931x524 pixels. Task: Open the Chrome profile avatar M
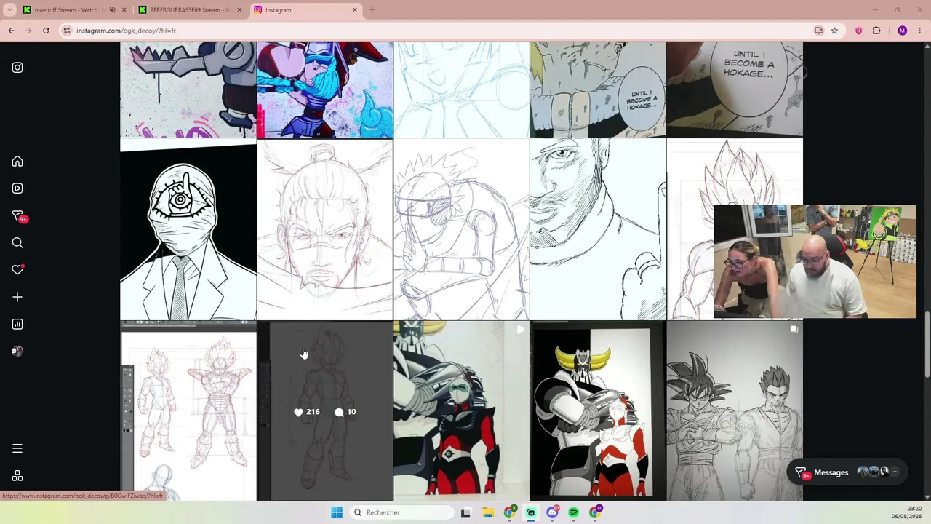pyautogui.click(x=903, y=31)
